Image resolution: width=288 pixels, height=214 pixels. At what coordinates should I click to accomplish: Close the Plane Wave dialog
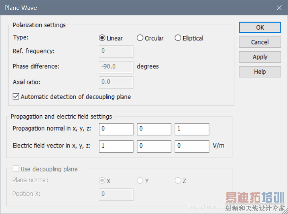point(279,7)
